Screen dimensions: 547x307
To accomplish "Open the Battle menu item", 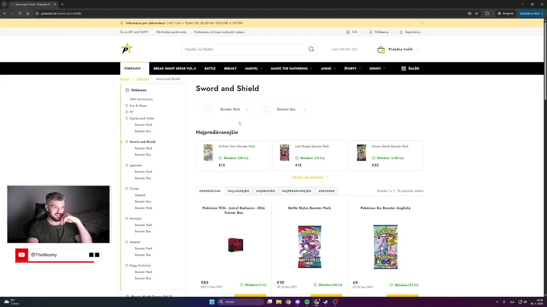I will [210, 68].
